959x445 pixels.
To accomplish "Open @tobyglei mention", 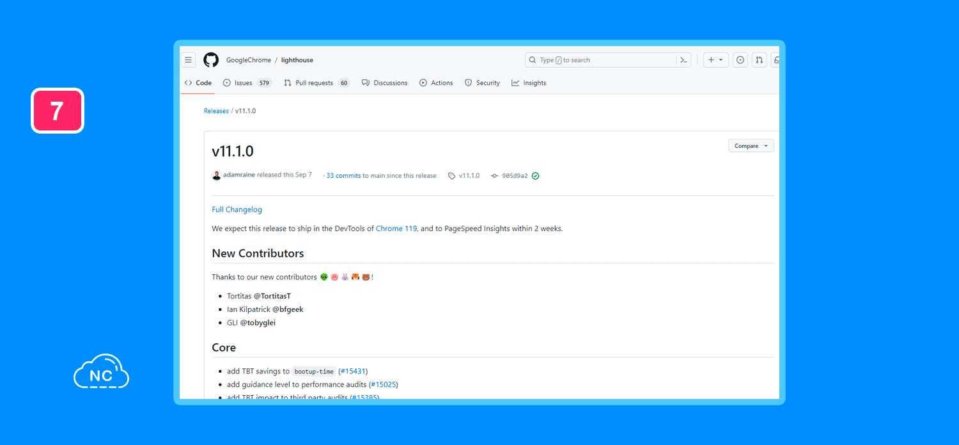I will (258, 323).
